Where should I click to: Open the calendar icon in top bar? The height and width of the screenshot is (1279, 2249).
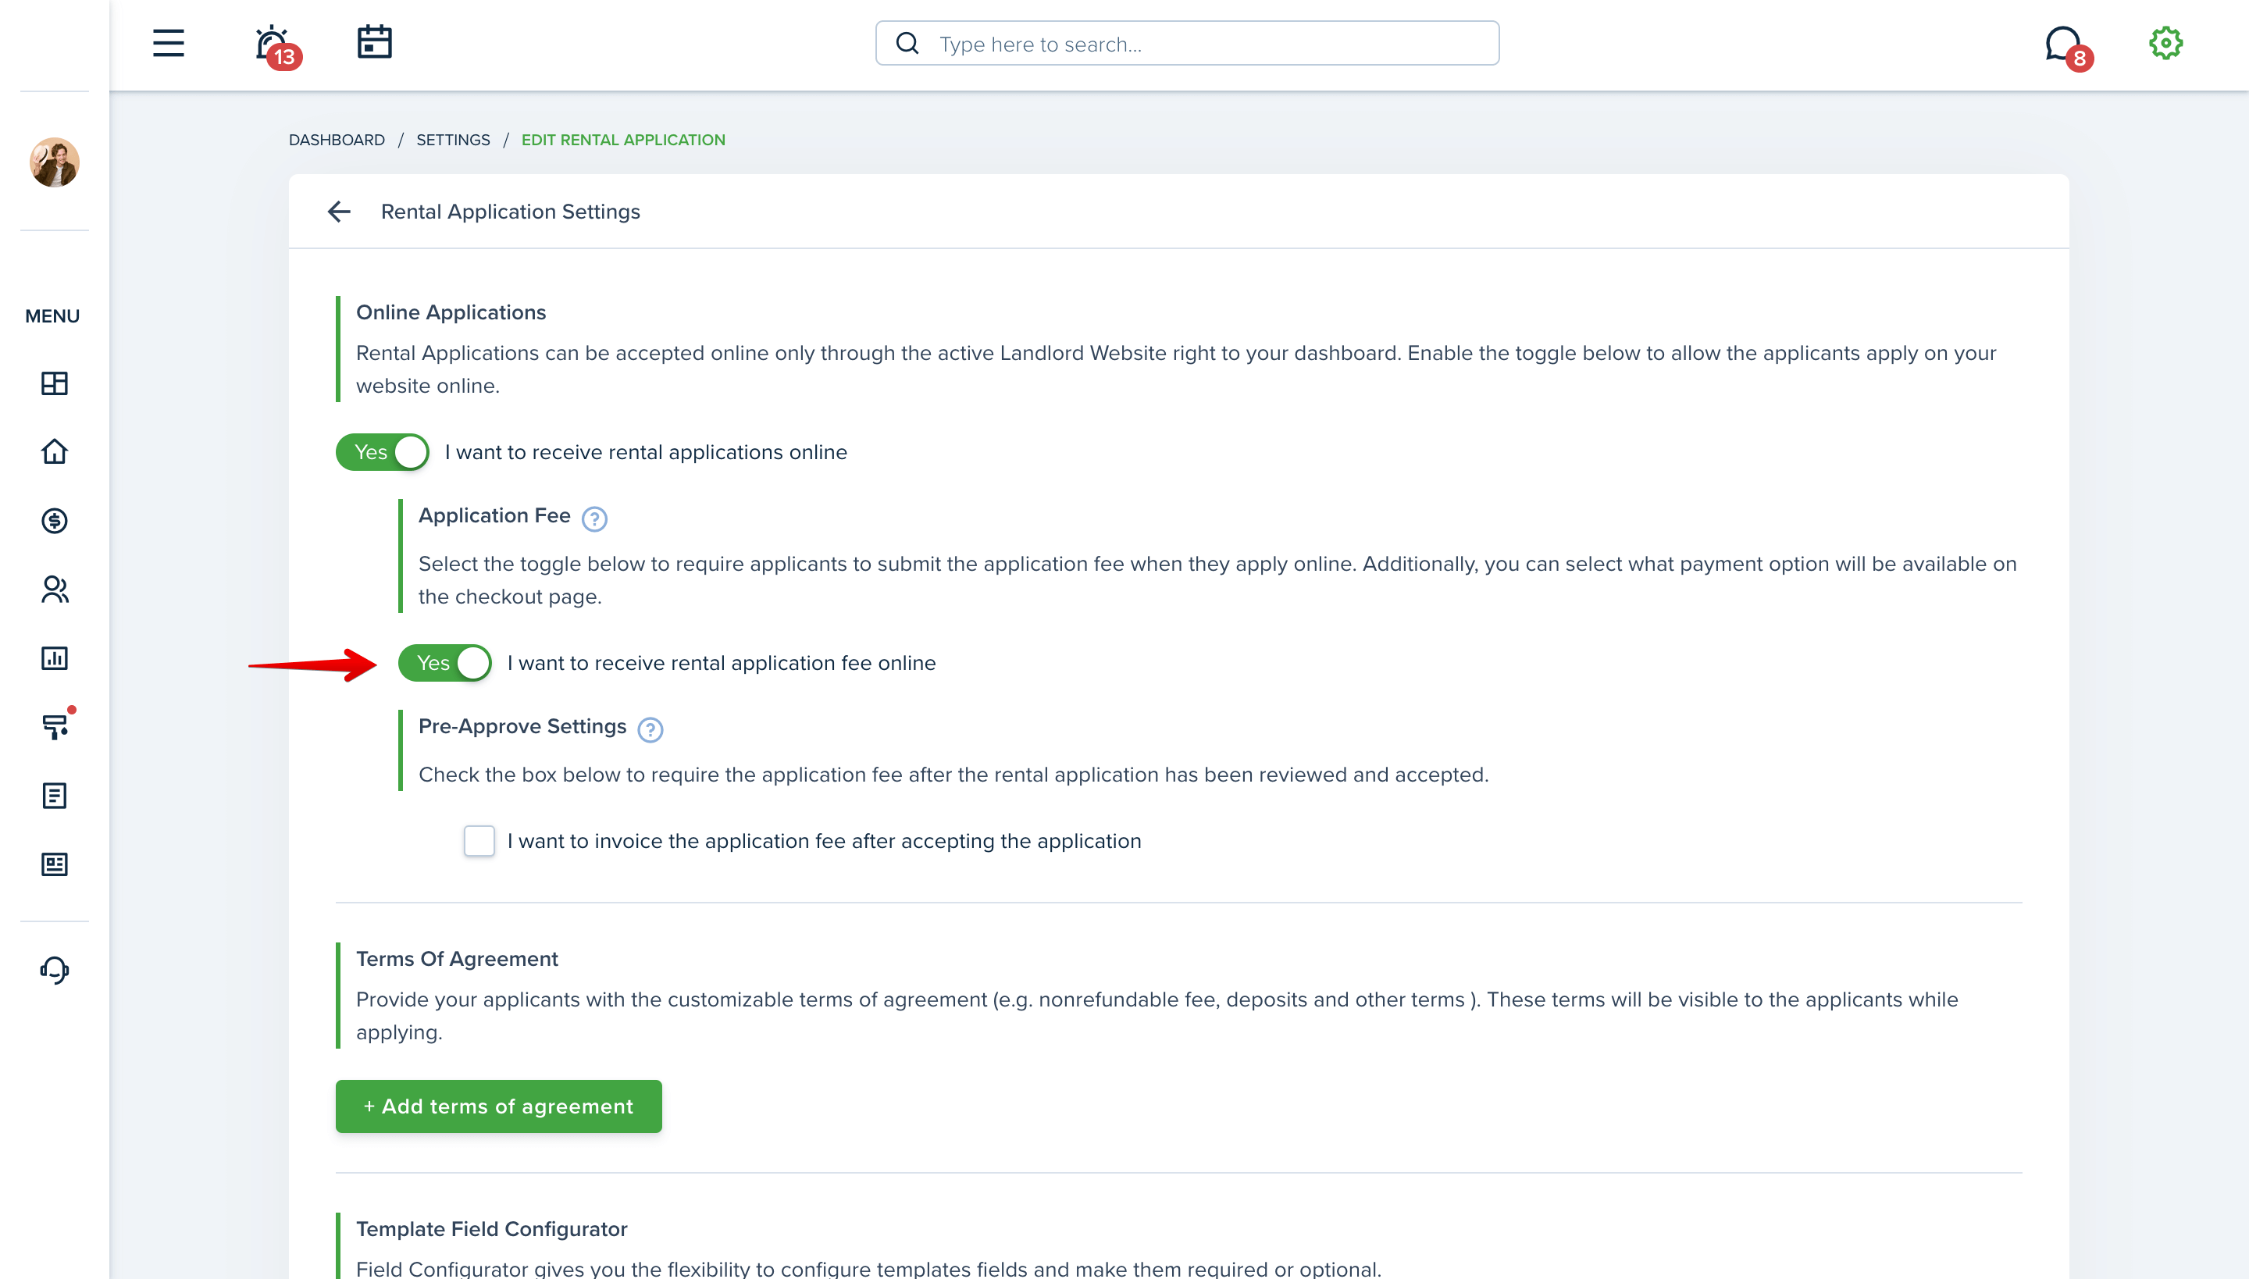pyautogui.click(x=374, y=42)
